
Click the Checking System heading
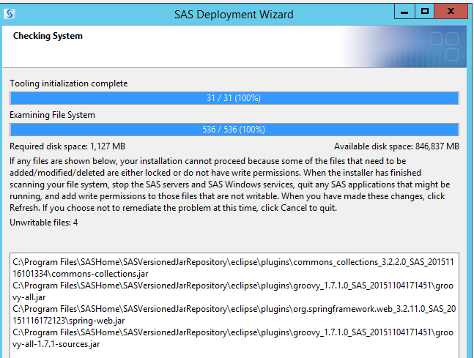click(48, 36)
